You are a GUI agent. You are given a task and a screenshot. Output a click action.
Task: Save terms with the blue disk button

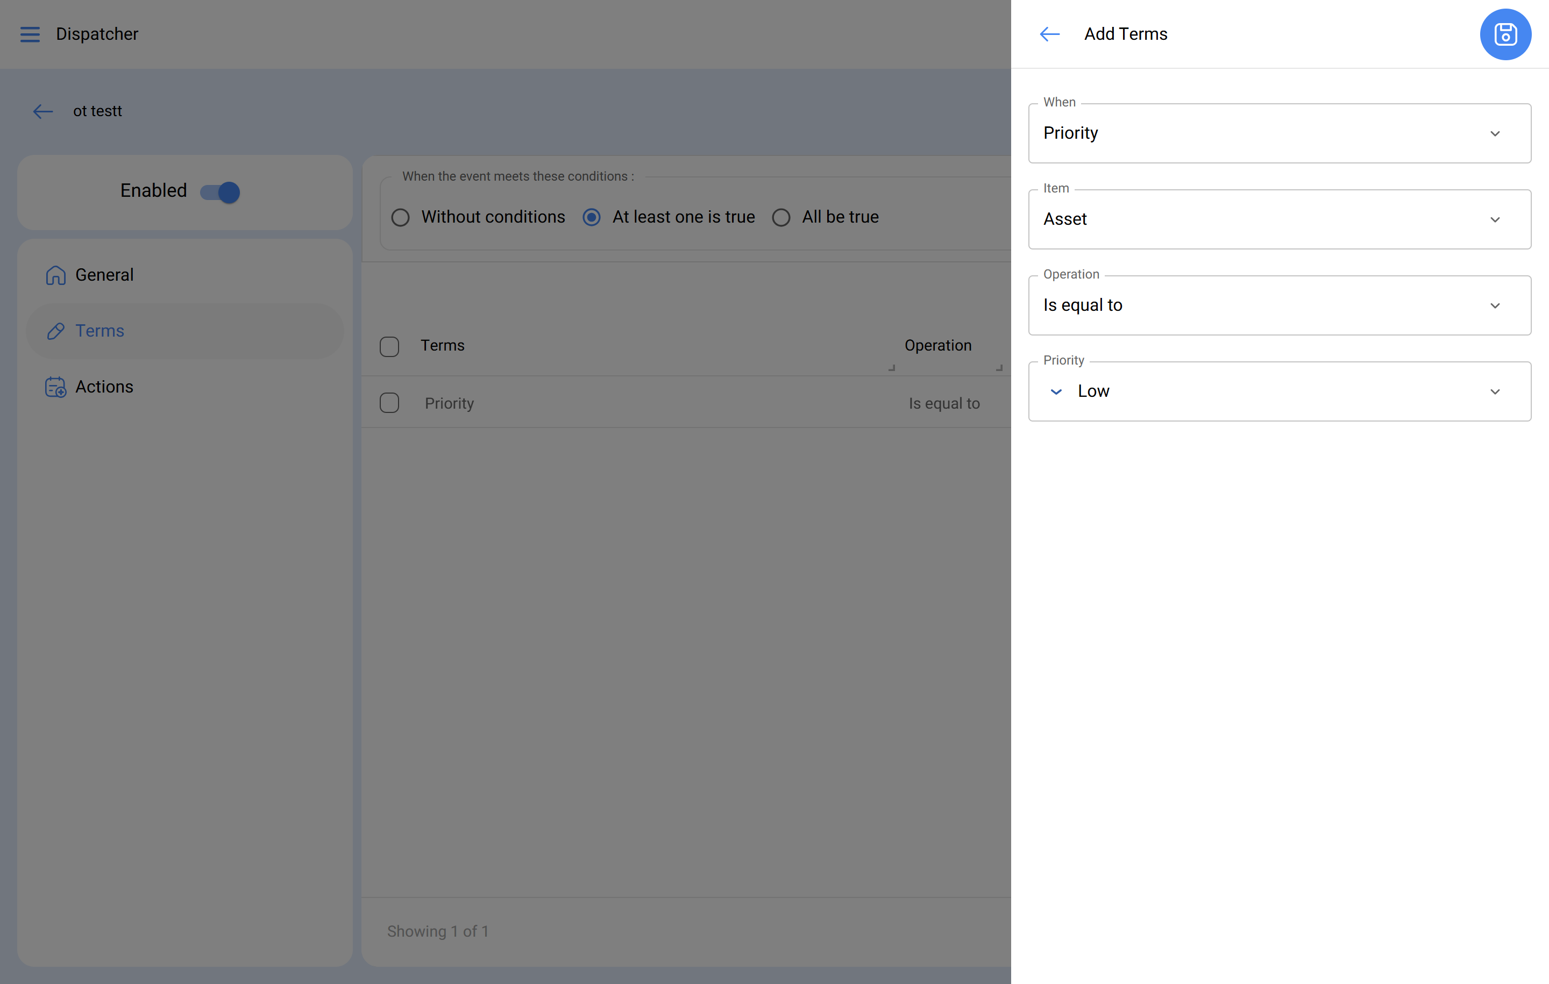(1505, 34)
